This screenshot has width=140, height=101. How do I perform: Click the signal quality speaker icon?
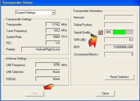(x=100, y=32)
